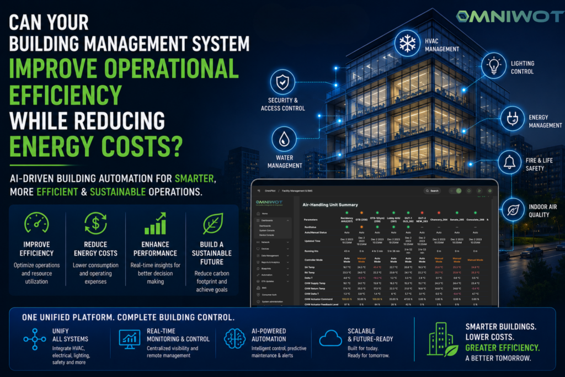Click 'One Unified Platform. Complete Building Control.' heading
Image resolution: width=565 pixels, height=377 pixels.
[128, 317]
